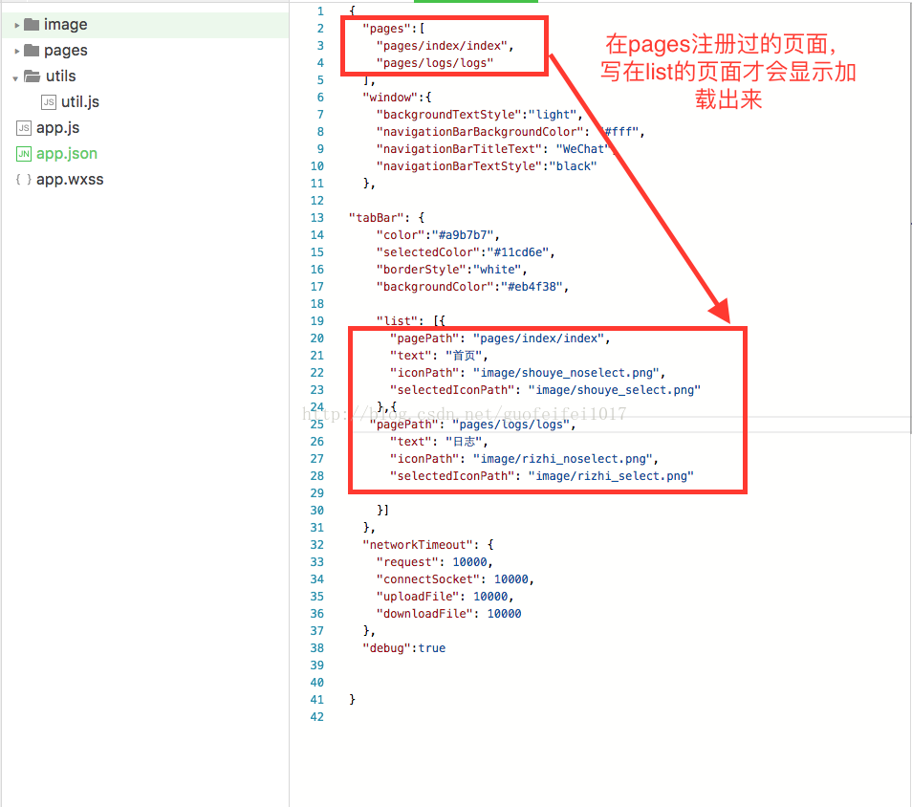The height and width of the screenshot is (807, 912).
Task: Click "pages/logs/logs" string on line 4
Action: pos(434,63)
